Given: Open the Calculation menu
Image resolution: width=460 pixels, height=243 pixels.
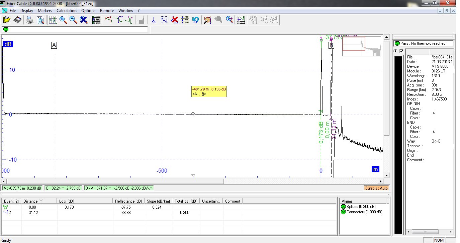Looking at the screenshot, I should coord(67,11).
